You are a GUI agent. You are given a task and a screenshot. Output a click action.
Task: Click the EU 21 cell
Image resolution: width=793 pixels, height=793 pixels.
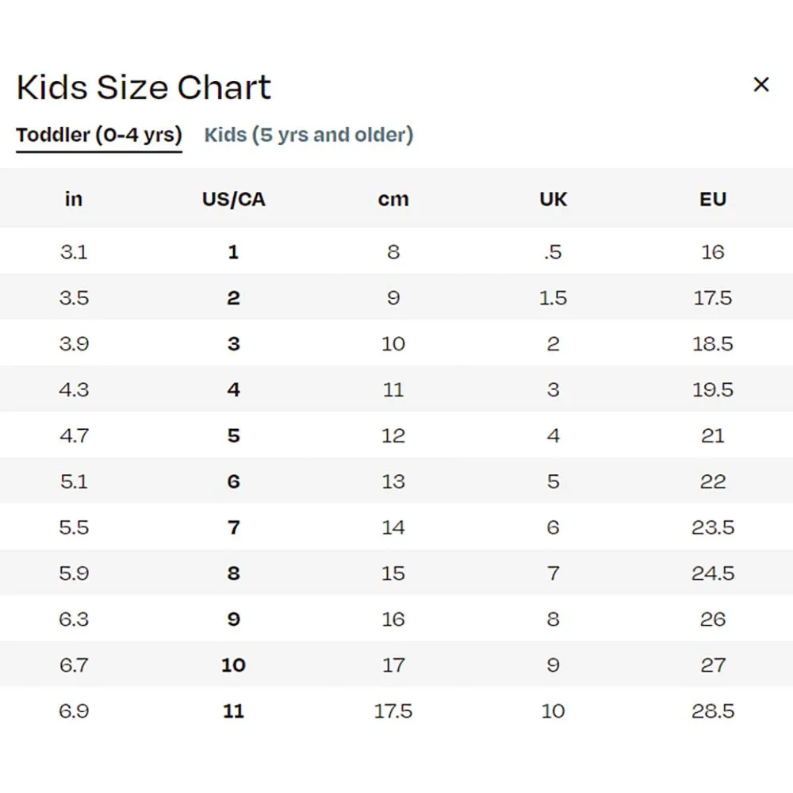712,435
